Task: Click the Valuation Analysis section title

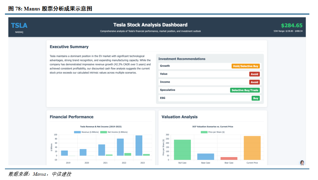Action: tap(179, 117)
